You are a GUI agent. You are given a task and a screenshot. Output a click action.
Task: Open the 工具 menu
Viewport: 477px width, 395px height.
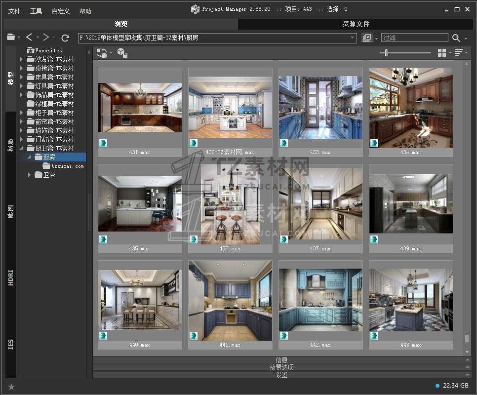click(36, 11)
